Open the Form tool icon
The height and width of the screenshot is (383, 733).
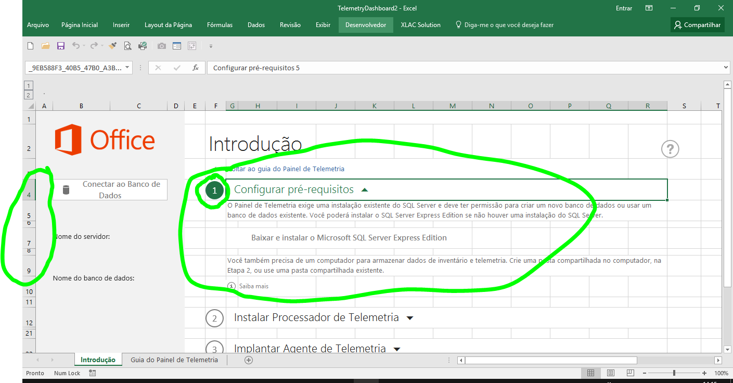click(x=177, y=46)
